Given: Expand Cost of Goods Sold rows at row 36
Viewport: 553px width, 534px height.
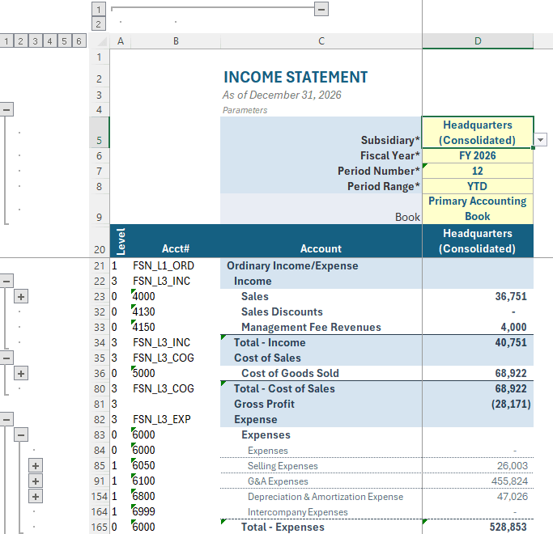Looking at the screenshot, I should [21, 374].
